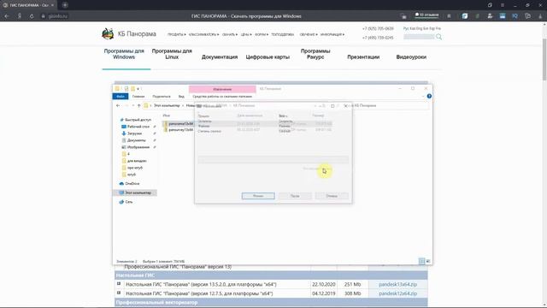Click the browser bookmark icon in toolbar
The height and width of the screenshot is (308, 547).
pyautogui.click(x=449, y=16)
